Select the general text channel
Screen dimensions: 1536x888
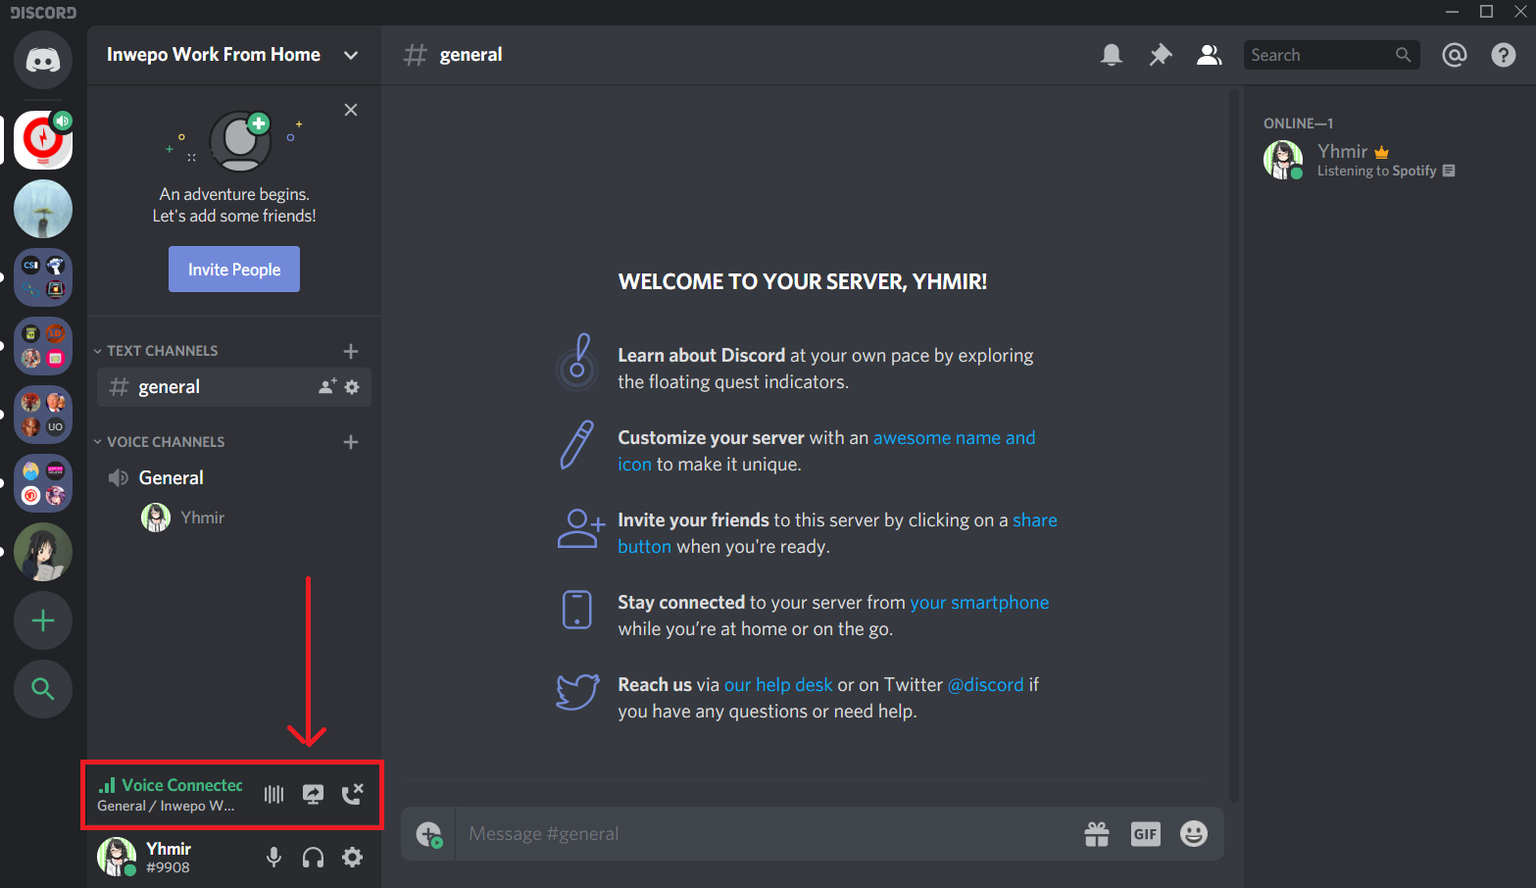click(x=170, y=387)
